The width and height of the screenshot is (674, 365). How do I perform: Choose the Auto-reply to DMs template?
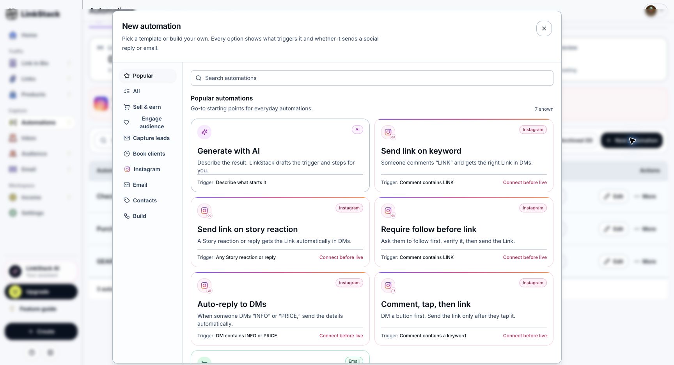(280, 308)
